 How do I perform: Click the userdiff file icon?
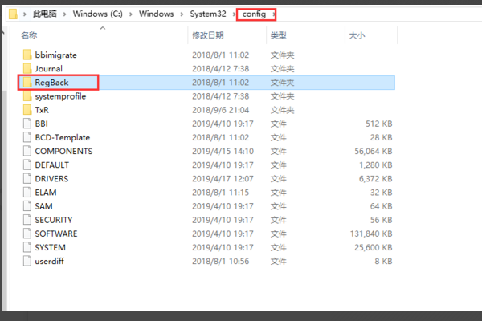click(x=27, y=261)
